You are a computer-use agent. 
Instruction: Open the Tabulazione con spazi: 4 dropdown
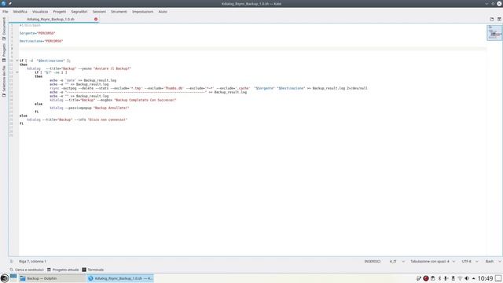click(432, 262)
